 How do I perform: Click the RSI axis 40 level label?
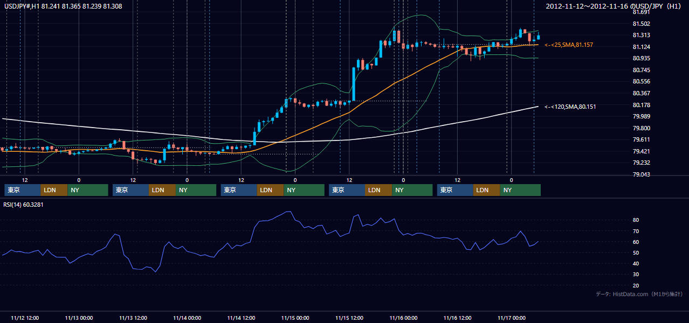[636, 263]
